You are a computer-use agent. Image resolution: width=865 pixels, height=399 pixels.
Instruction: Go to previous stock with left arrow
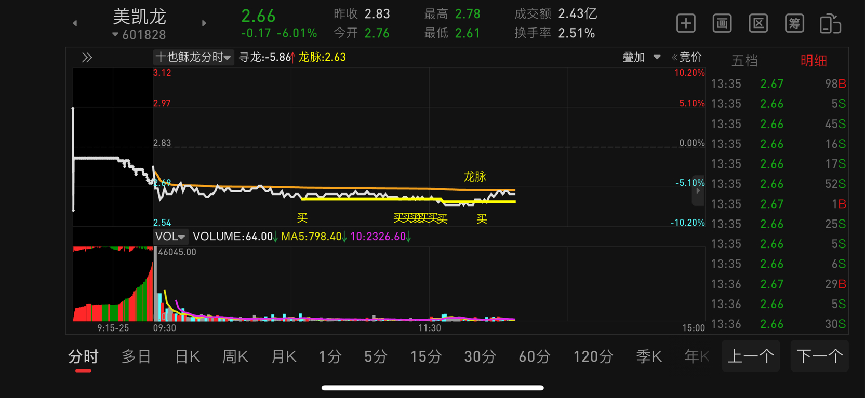(x=75, y=23)
